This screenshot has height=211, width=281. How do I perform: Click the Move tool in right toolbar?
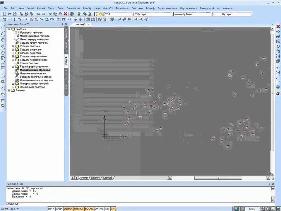point(278,32)
